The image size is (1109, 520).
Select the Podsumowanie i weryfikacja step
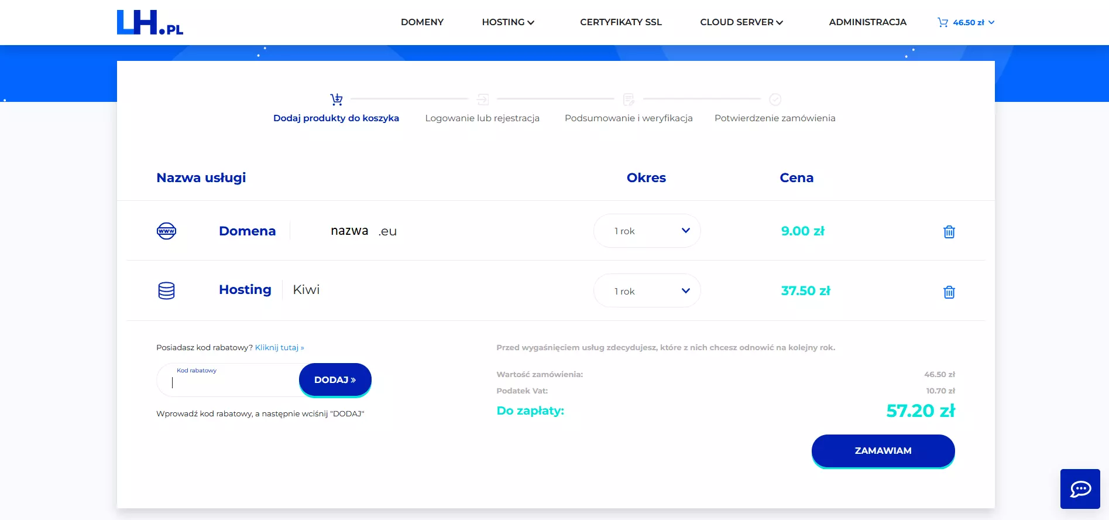tap(629, 118)
